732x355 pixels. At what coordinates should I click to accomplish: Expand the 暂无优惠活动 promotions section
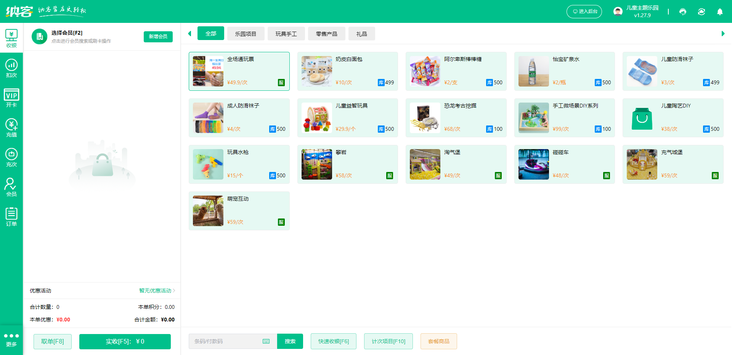click(155, 290)
